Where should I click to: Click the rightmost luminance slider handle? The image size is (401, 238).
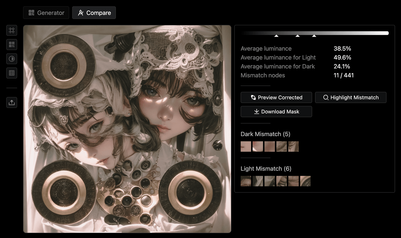(314, 36)
